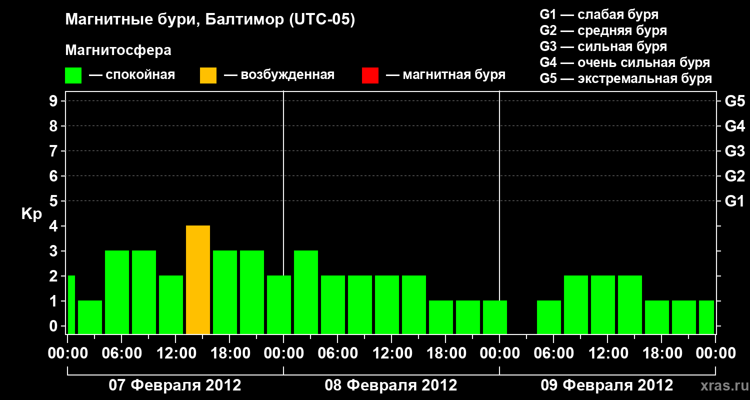Click the '— возбужденная' legend label

pyautogui.click(x=279, y=75)
